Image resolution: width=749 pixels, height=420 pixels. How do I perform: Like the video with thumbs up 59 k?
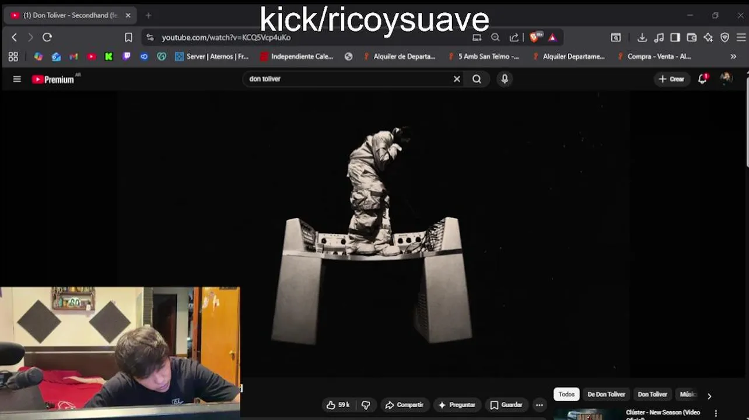[x=338, y=405]
